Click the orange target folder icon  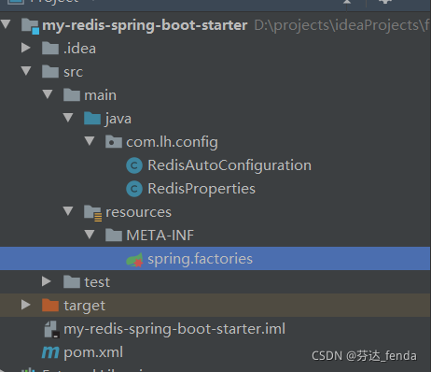[x=50, y=306]
